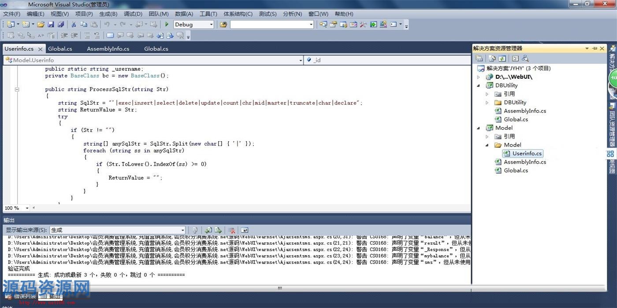Save the current file with the floppy icon

coord(51,24)
